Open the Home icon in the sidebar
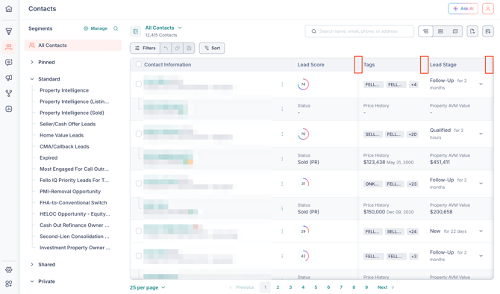This screenshot has height=294, width=500. [9, 9]
